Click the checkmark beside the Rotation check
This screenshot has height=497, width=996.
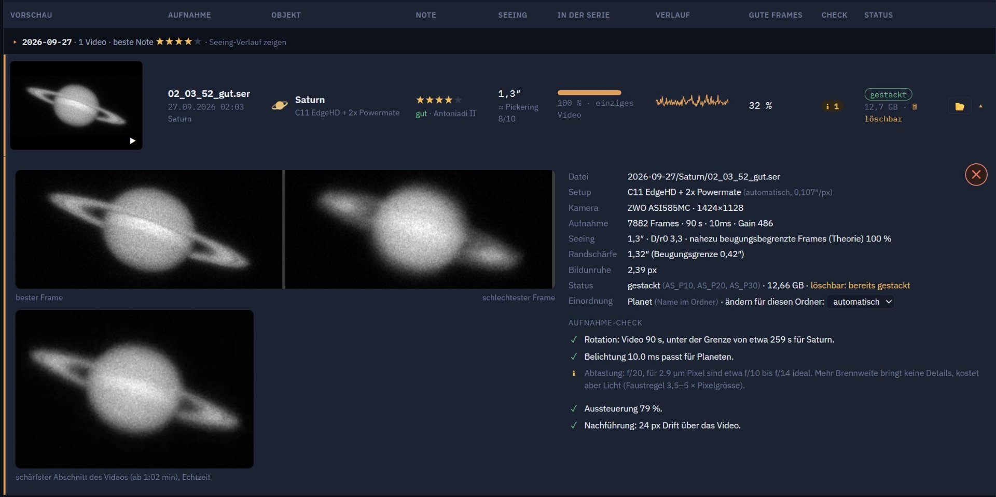(x=574, y=340)
